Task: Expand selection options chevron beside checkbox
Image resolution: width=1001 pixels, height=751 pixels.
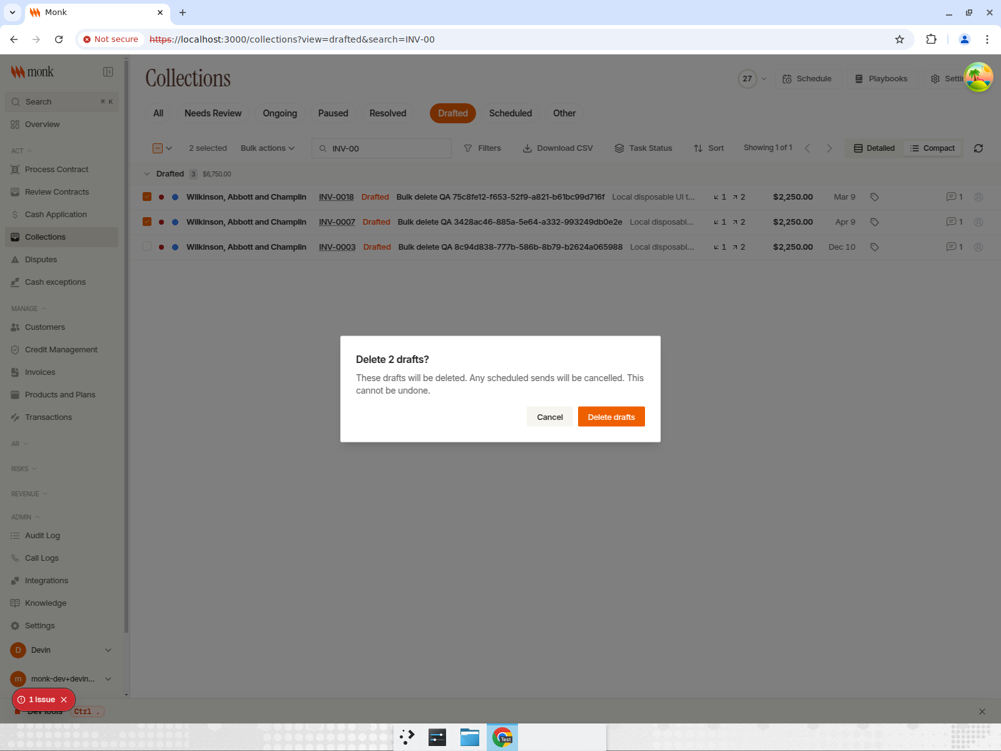Action: (169, 148)
